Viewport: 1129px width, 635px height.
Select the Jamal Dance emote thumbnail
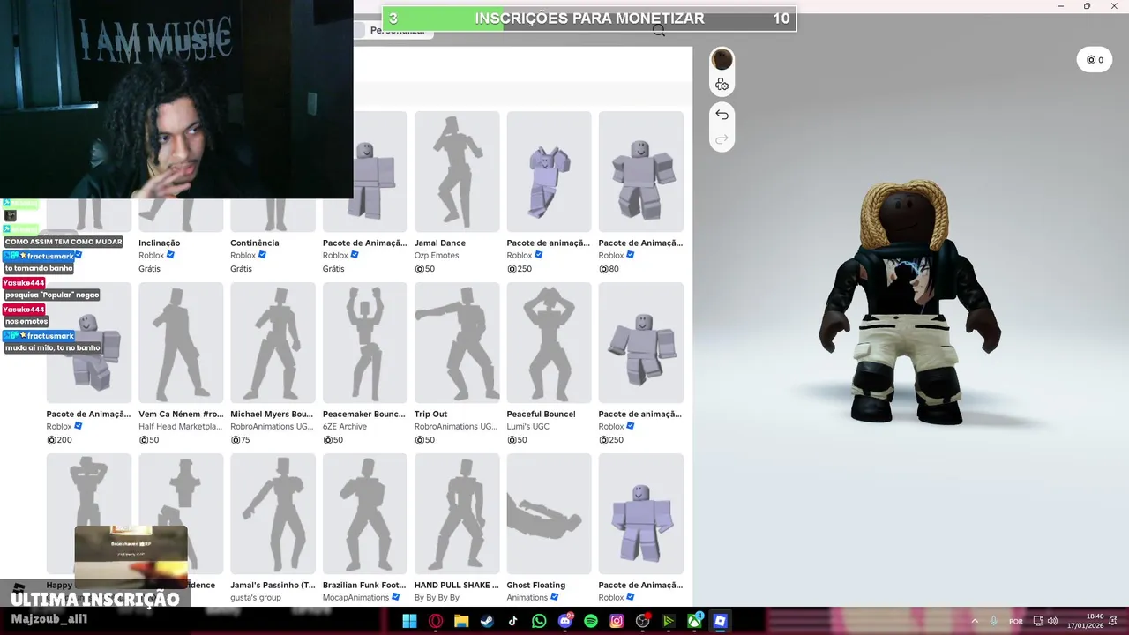[x=457, y=171]
